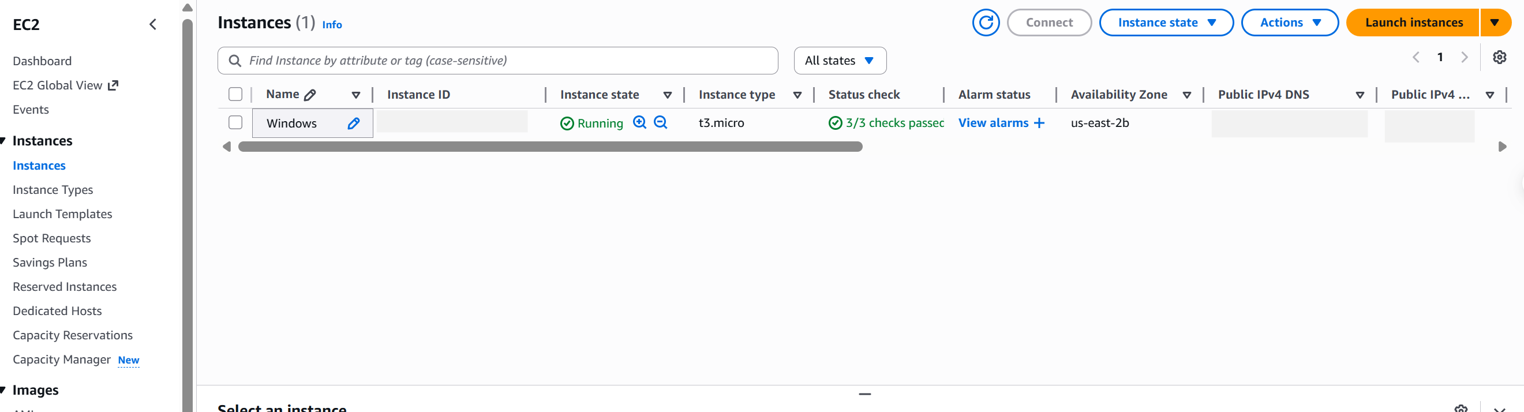The height and width of the screenshot is (412, 1524).
Task: Select Instances link in sidebar
Action: pyautogui.click(x=39, y=166)
